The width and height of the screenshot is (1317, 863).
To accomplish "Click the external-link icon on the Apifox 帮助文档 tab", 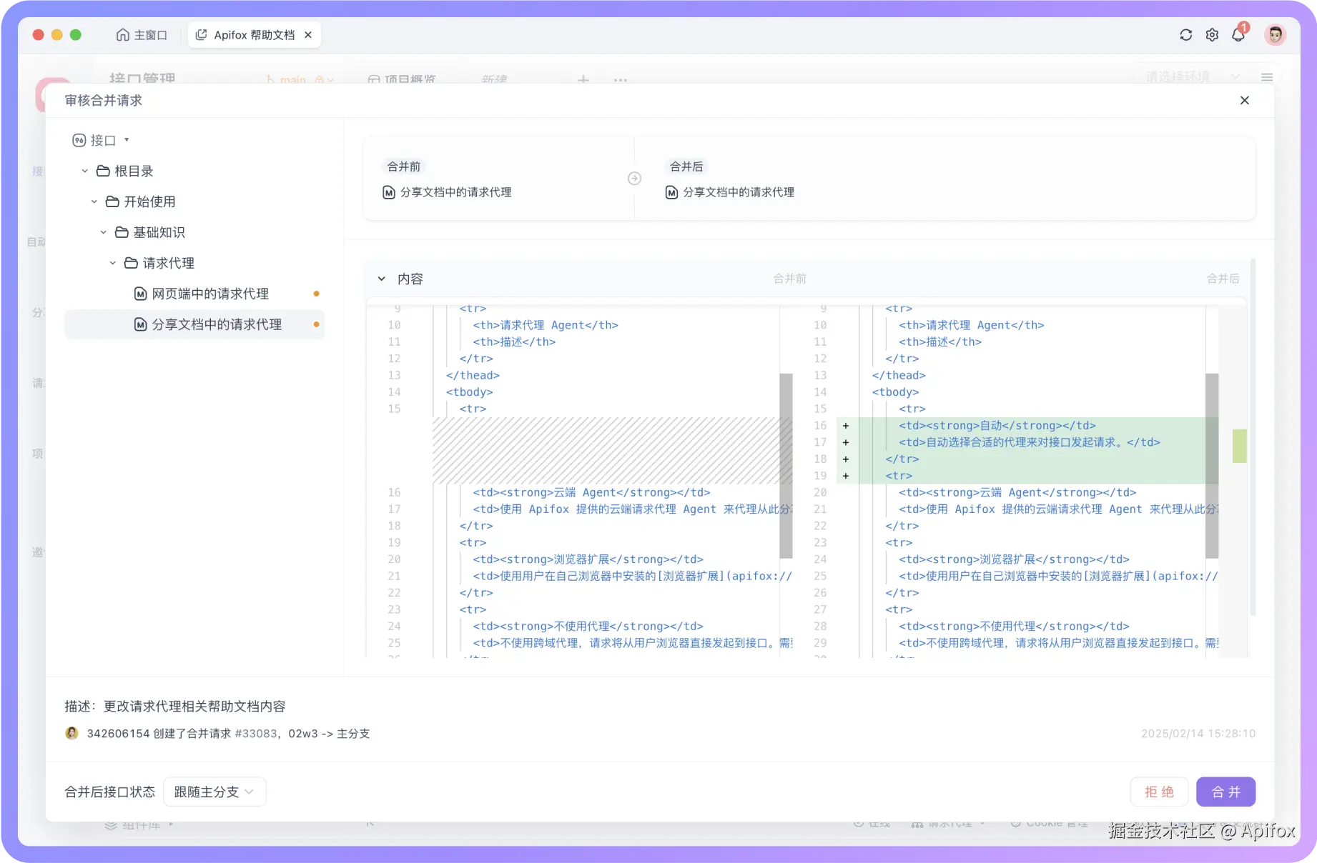I will [201, 34].
